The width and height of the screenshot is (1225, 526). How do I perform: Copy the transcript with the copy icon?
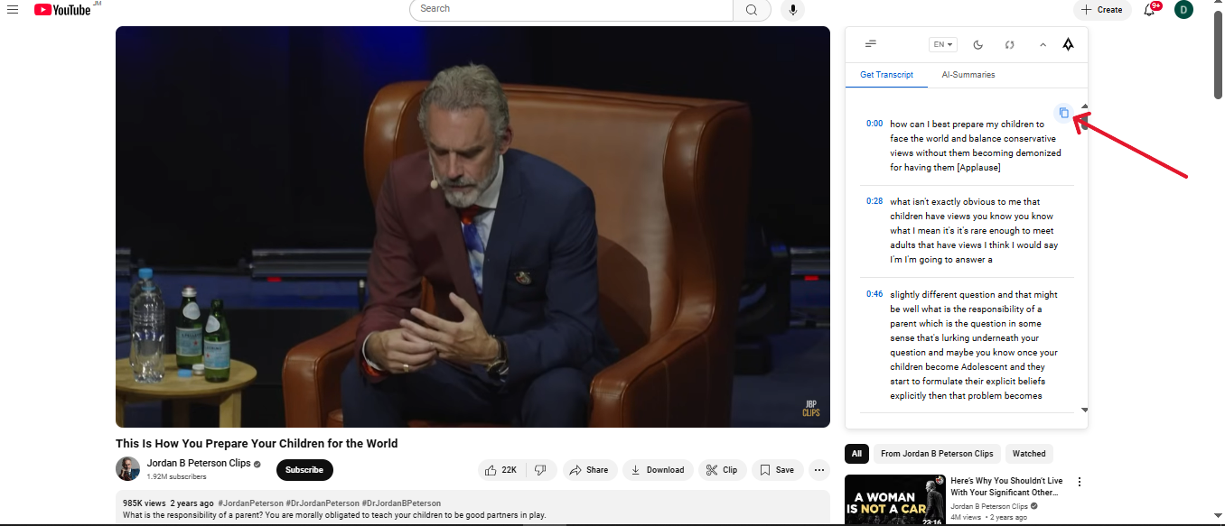point(1064,113)
